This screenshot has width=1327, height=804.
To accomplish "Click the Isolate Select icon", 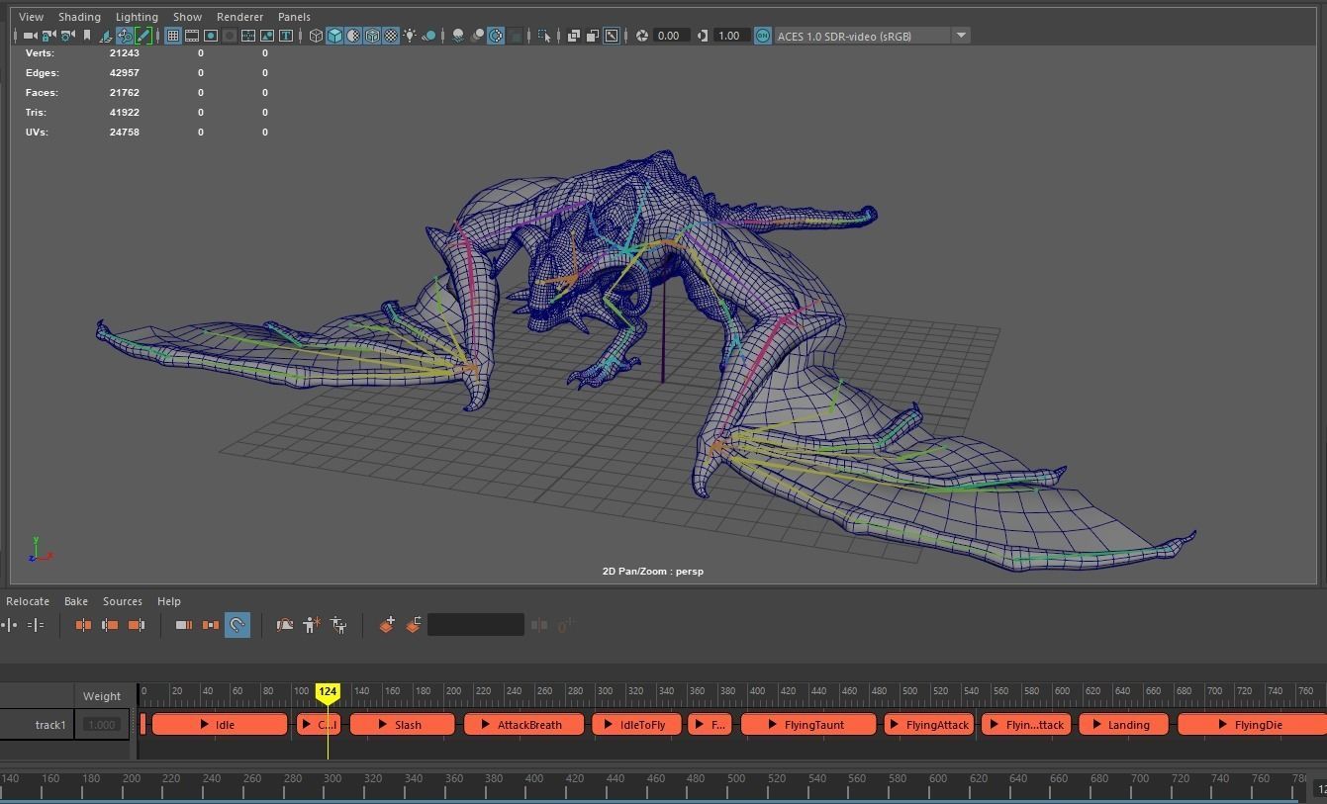I will point(543,36).
